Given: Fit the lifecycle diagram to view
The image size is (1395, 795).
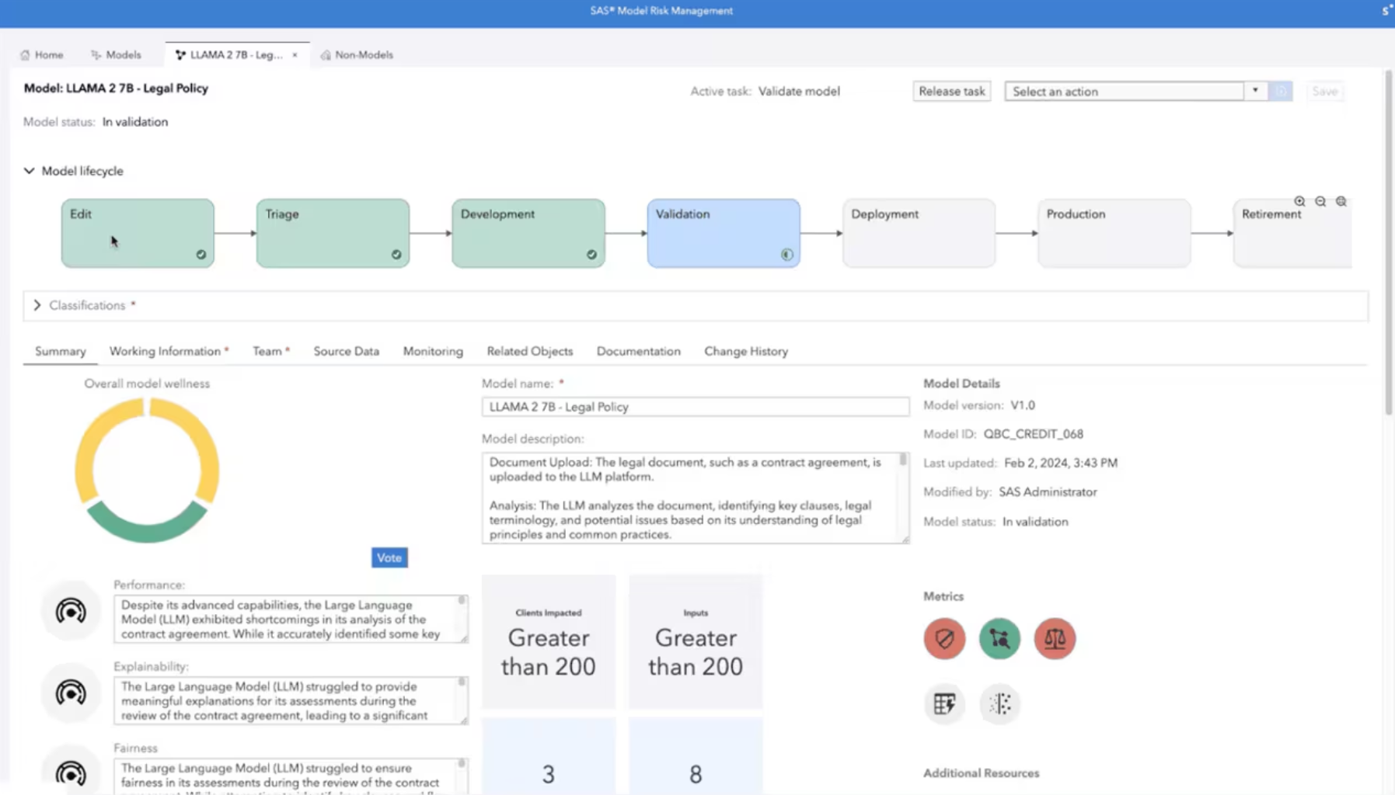Looking at the screenshot, I should click(1341, 201).
